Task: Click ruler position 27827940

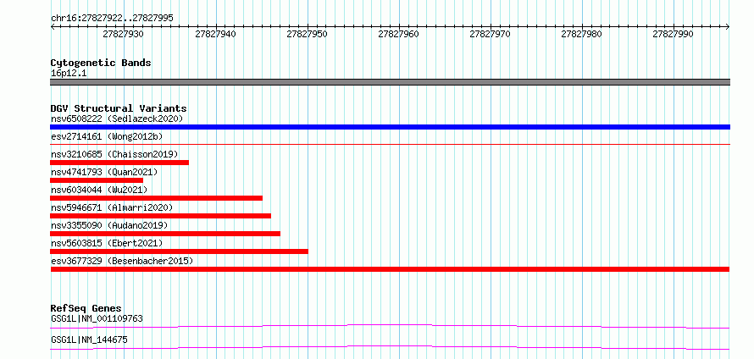Action: point(215,34)
